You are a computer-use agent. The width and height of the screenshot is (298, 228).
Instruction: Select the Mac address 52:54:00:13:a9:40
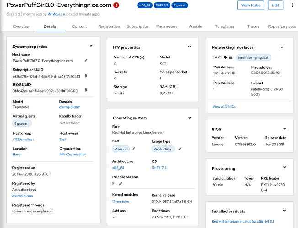point(265,73)
